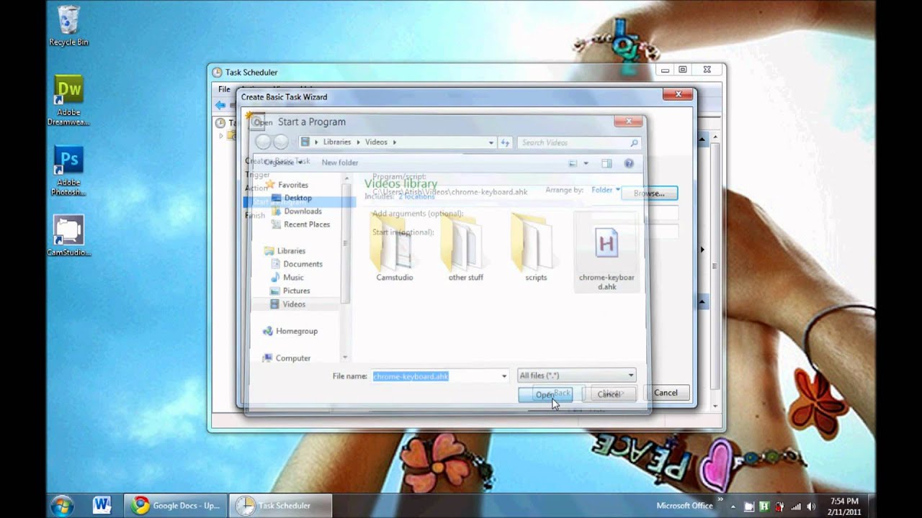Cancel the Open file dialog

pyautogui.click(x=609, y=394)
